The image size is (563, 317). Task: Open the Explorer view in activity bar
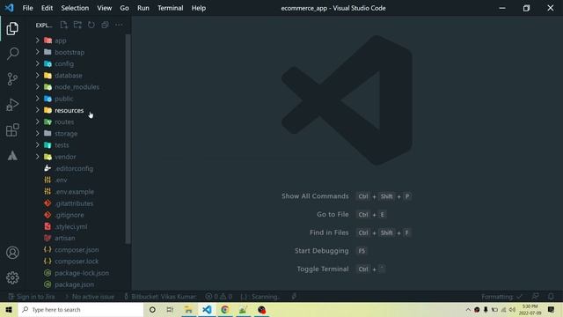[12, 29]
